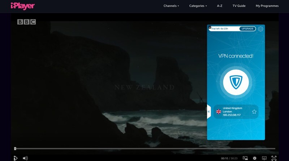Click the small badge icon beside Trial left
Screen dimensions: 289x161
(210, 27)
